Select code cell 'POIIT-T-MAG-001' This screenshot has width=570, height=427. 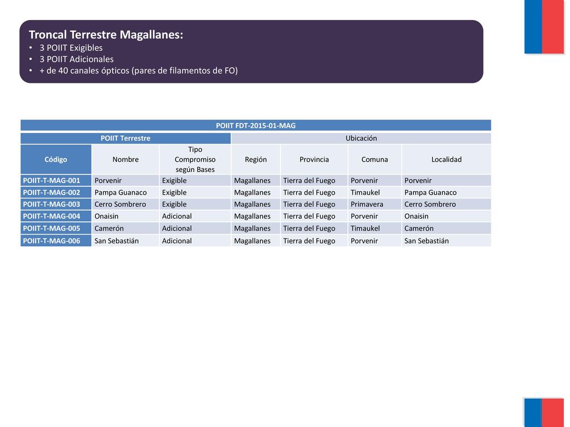pos(56,181)
